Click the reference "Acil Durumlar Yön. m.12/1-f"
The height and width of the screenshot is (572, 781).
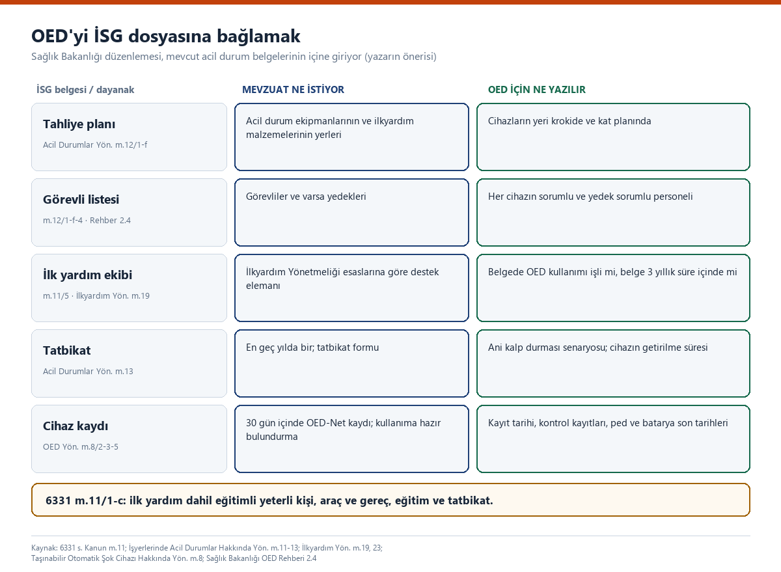point(95,144)
